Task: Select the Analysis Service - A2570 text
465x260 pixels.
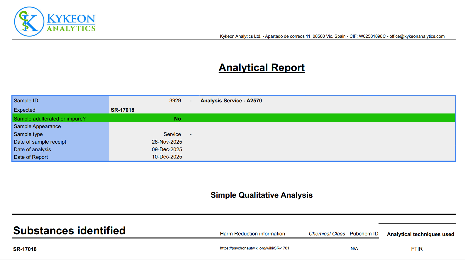Action: coord(231,101)
